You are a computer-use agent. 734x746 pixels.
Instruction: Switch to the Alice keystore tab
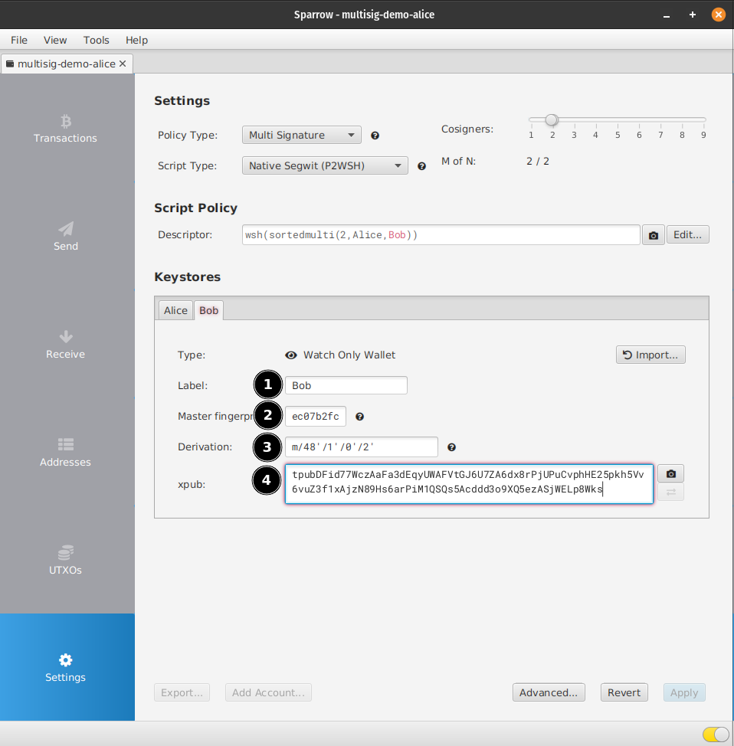[175, 310]
